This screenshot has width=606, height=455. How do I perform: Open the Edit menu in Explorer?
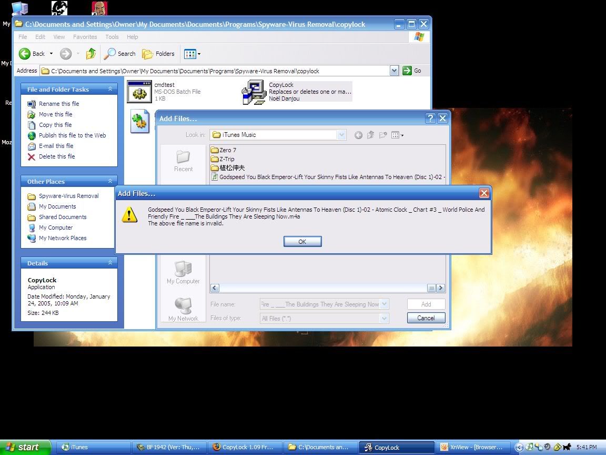(x=40, y=37)
